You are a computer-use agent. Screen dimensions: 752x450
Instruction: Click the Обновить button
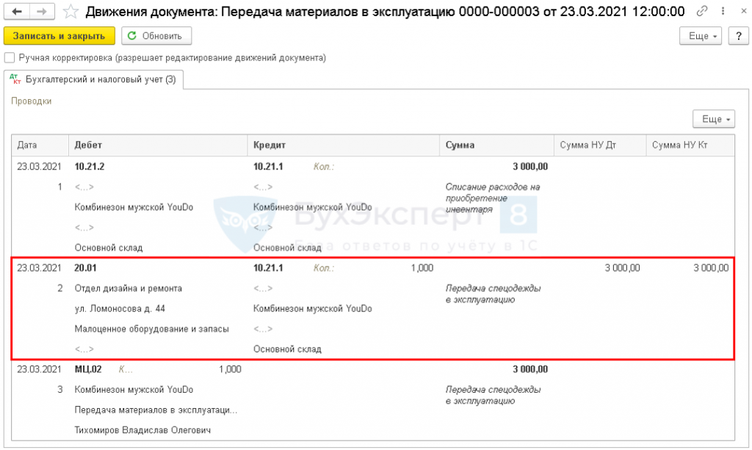[156, 36]
